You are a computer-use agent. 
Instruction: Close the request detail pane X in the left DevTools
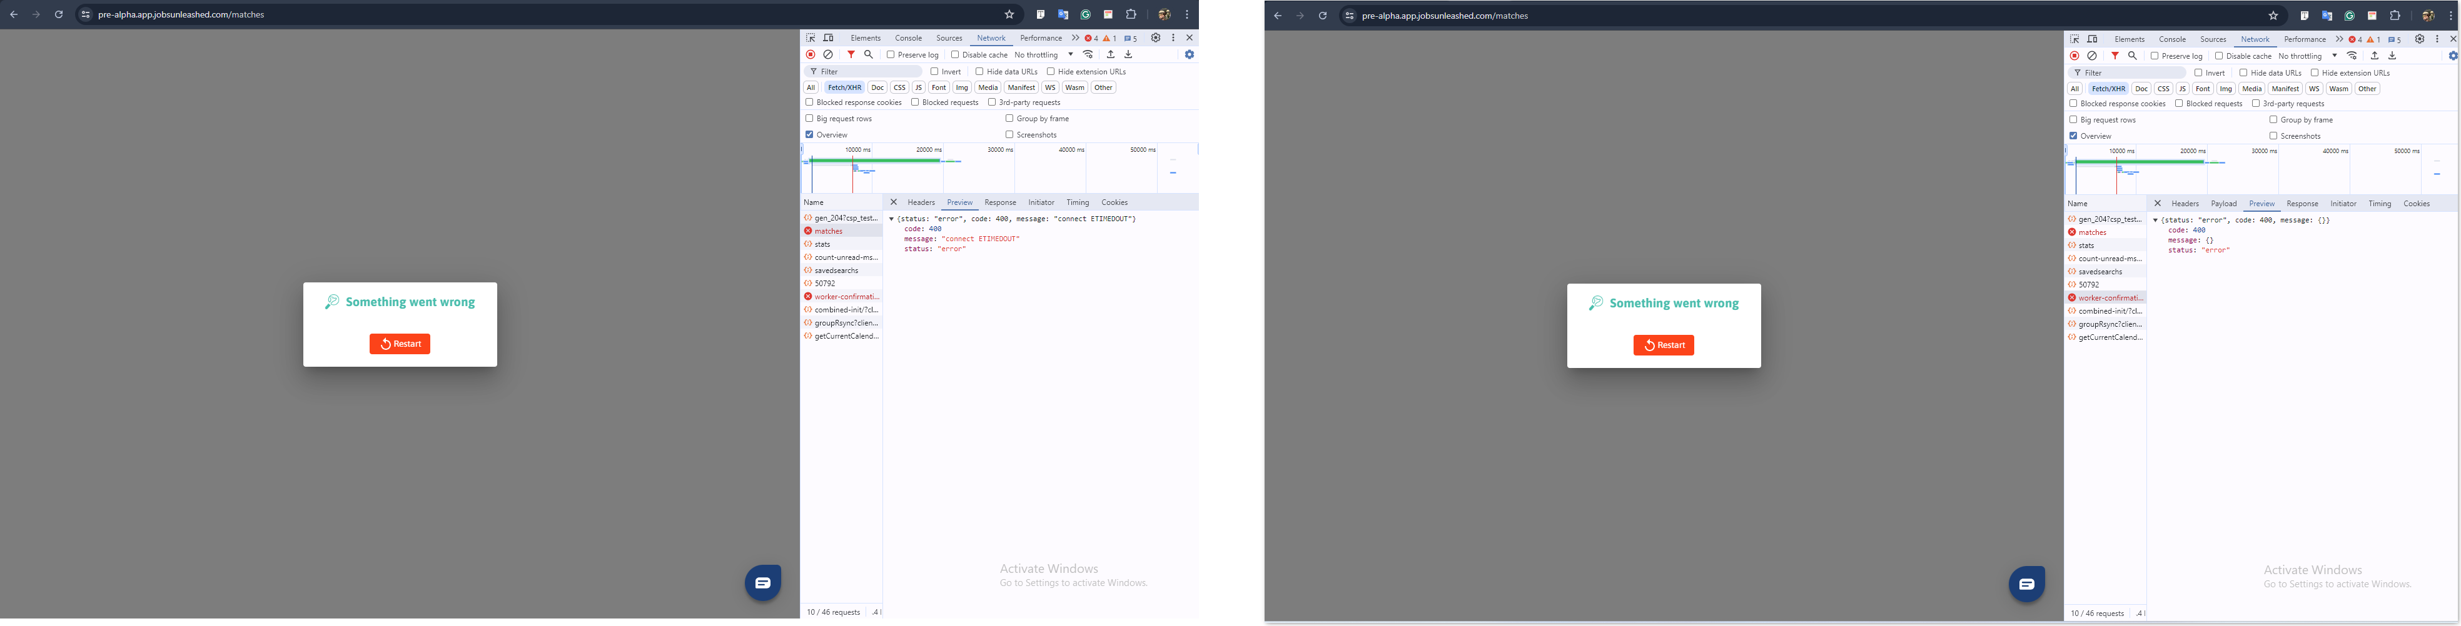[893, 202]
